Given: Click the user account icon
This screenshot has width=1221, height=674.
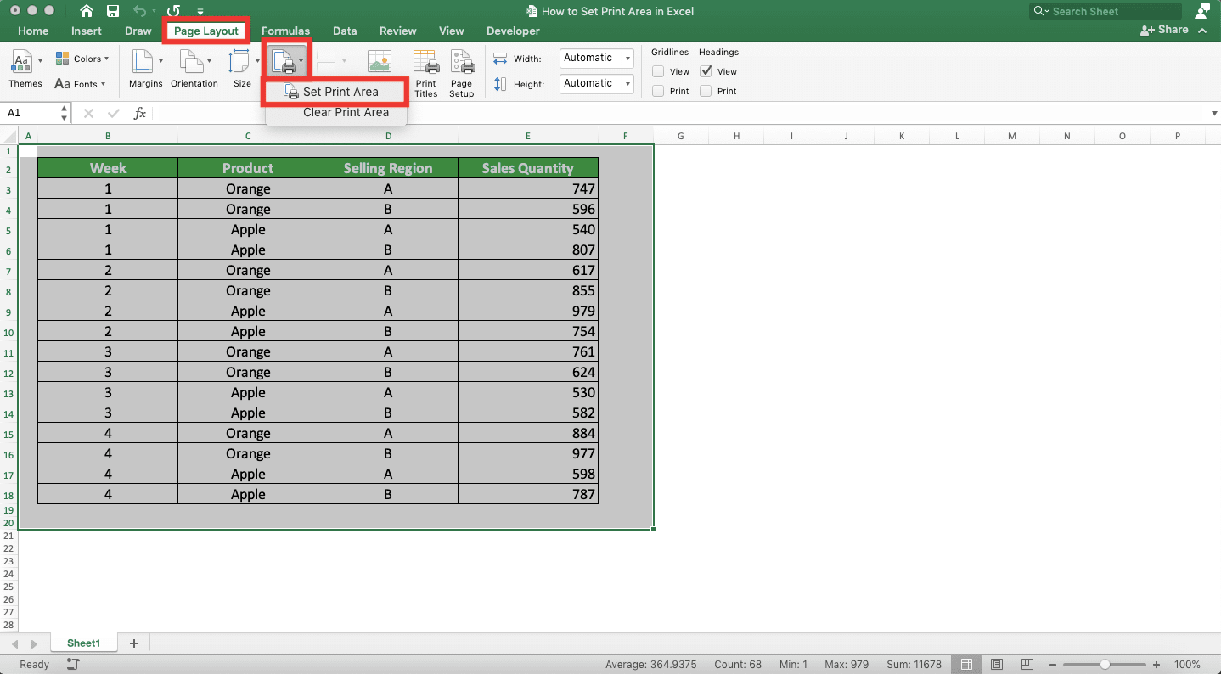Looking at the screenshot, I should pyautogui.click(x=1202, y=11).
